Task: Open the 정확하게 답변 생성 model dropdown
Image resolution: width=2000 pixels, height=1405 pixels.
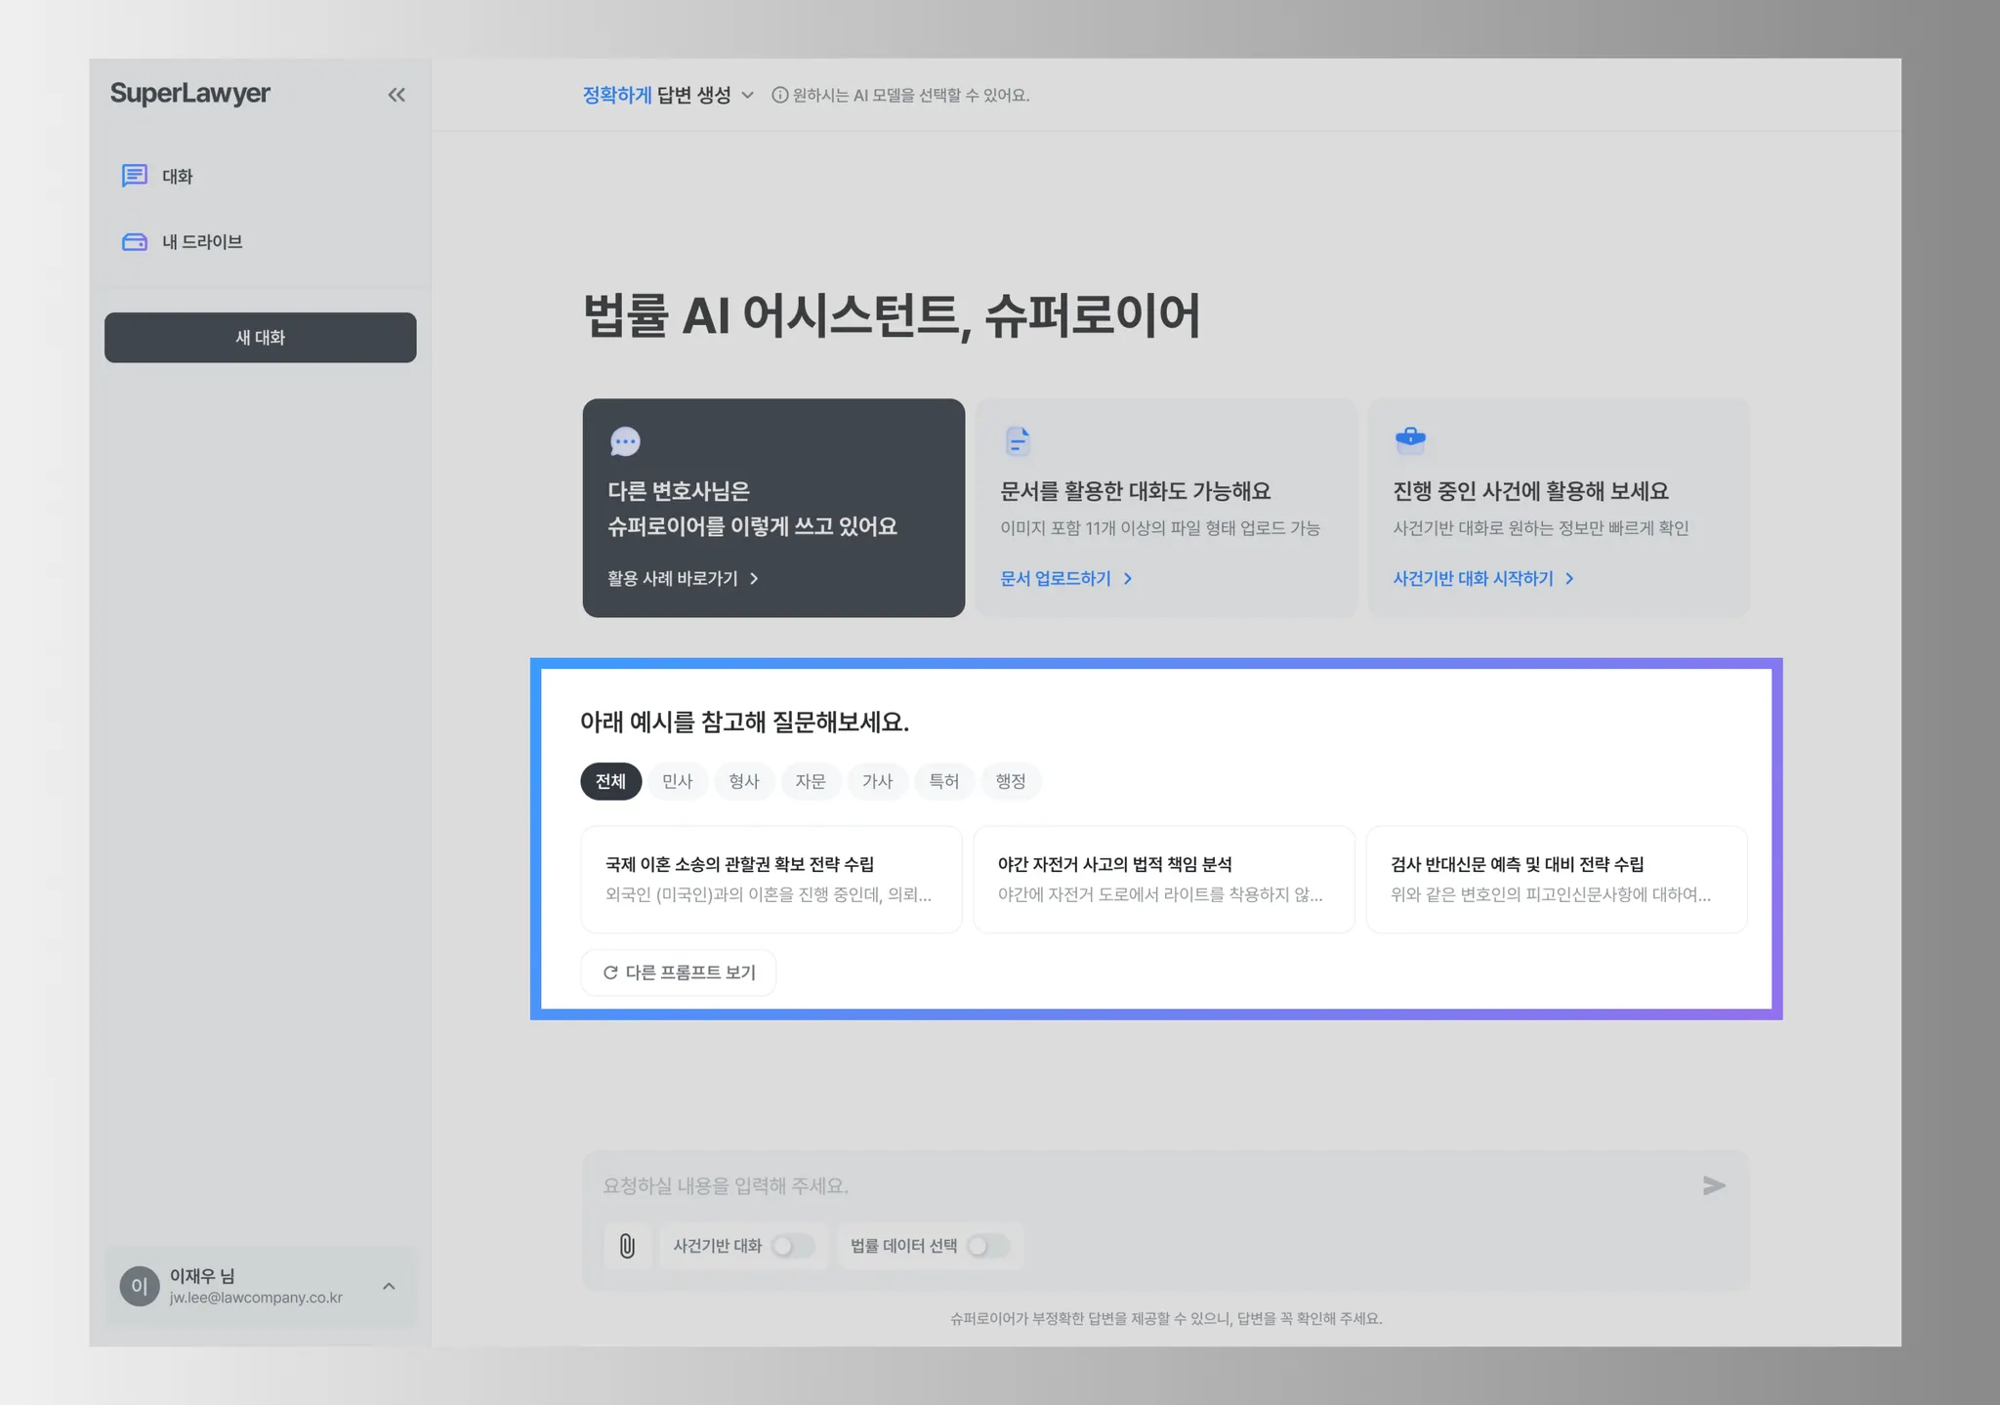Action: (669, 95)
